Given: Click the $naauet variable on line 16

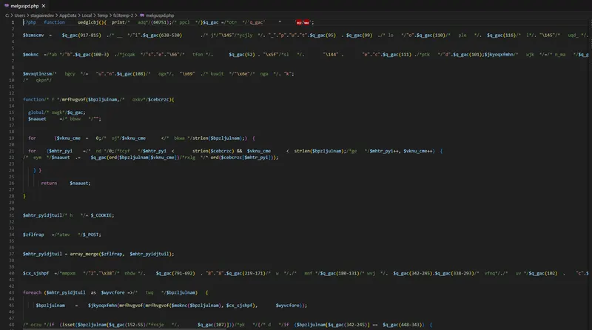Looking at the screenshot, I should tap(37, 119).
